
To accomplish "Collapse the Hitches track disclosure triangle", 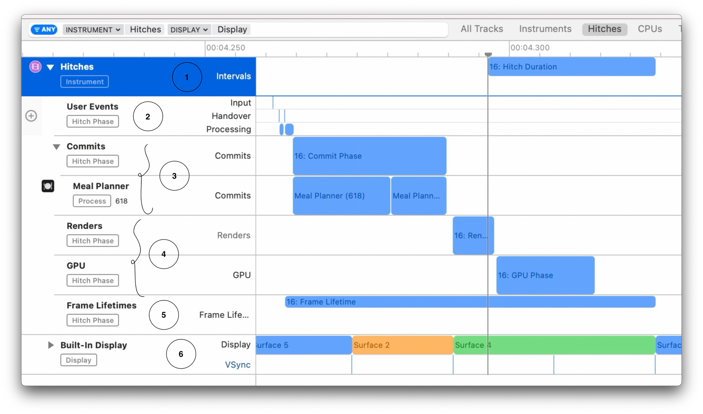I will [x=50, y=67].
